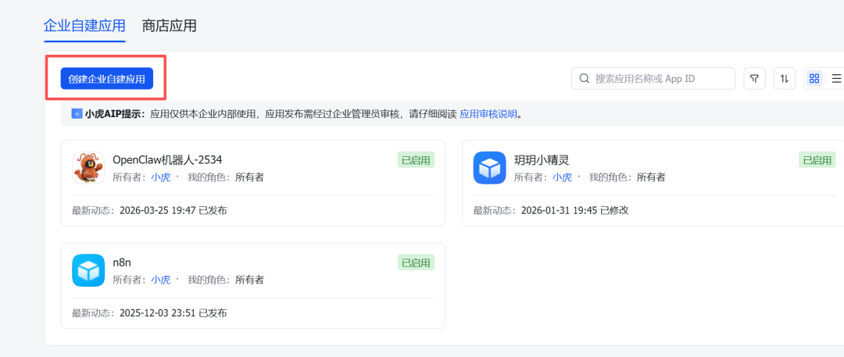The height and width of the screenshot is (357, 844).
Task: Focus the 搜索应用名称或 App ID field
Action: pos(660,79)
